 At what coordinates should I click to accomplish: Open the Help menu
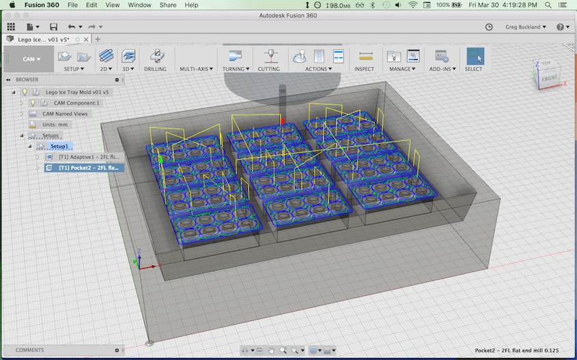[191, 5]
